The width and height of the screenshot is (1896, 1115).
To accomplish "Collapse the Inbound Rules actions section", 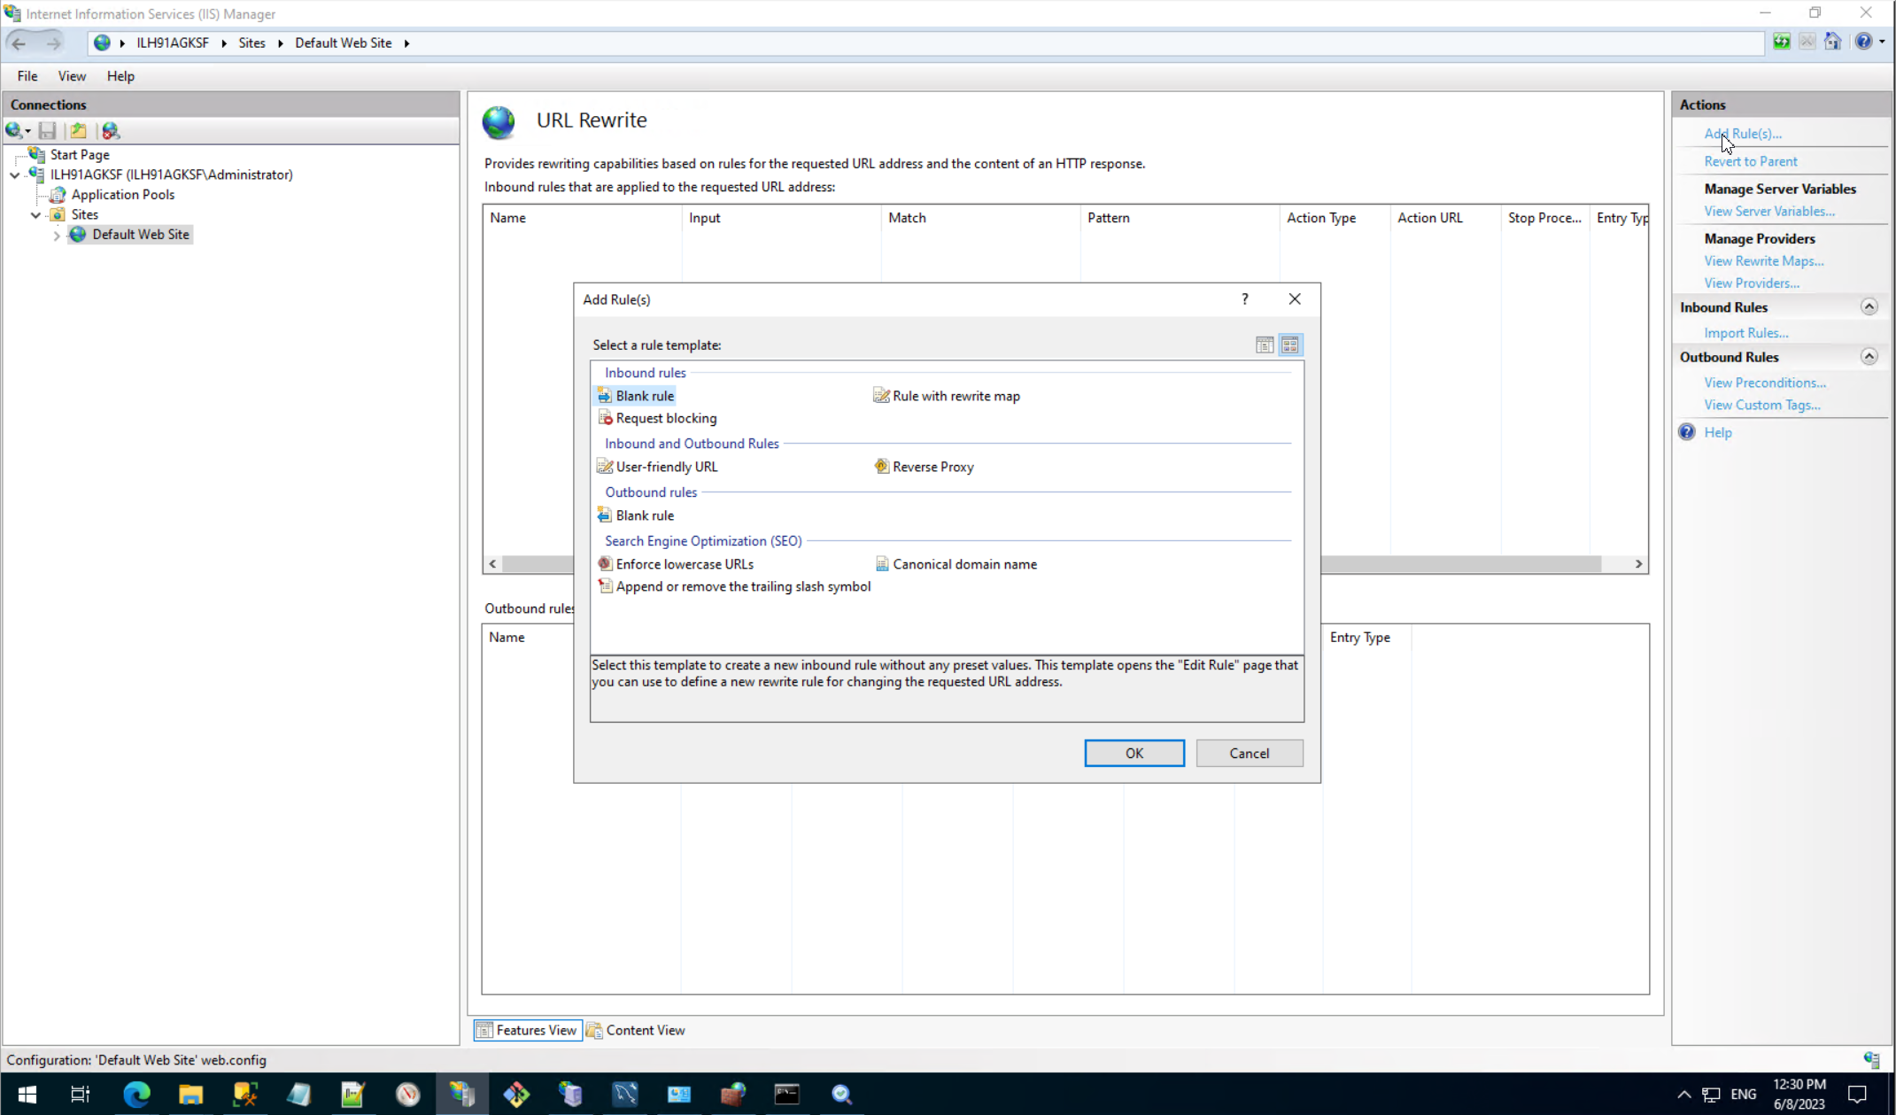I will point(1869,307).
